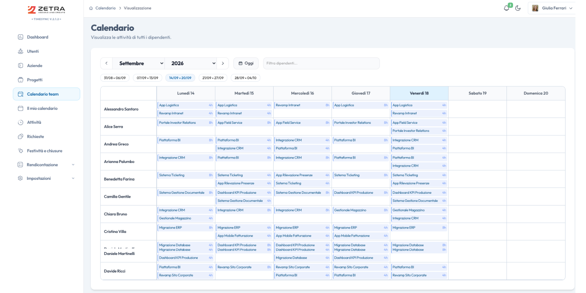Open Alice Serra's Monday Portale Investor Relations
Image resolution: width=586 pixels, height=293 pixels.
pos(186,123)
